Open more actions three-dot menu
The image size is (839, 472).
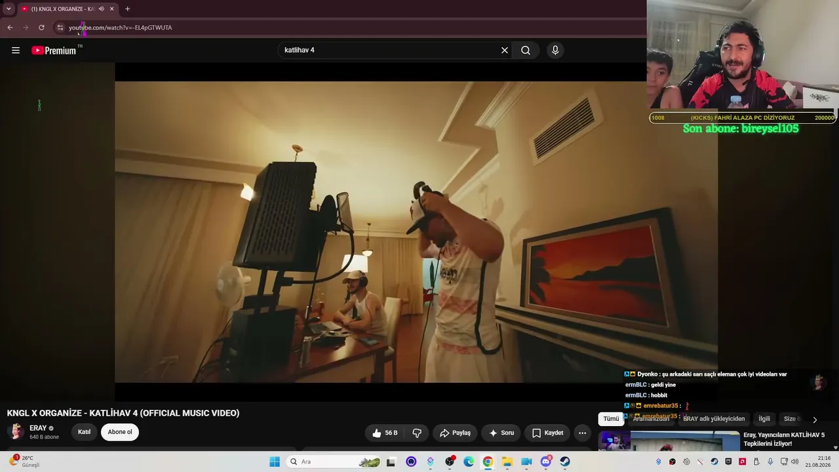point(582,433)
